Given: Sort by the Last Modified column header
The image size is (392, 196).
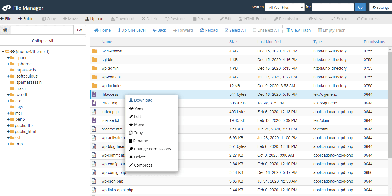Looking at the screenshot, I should (x=269, y=42).
